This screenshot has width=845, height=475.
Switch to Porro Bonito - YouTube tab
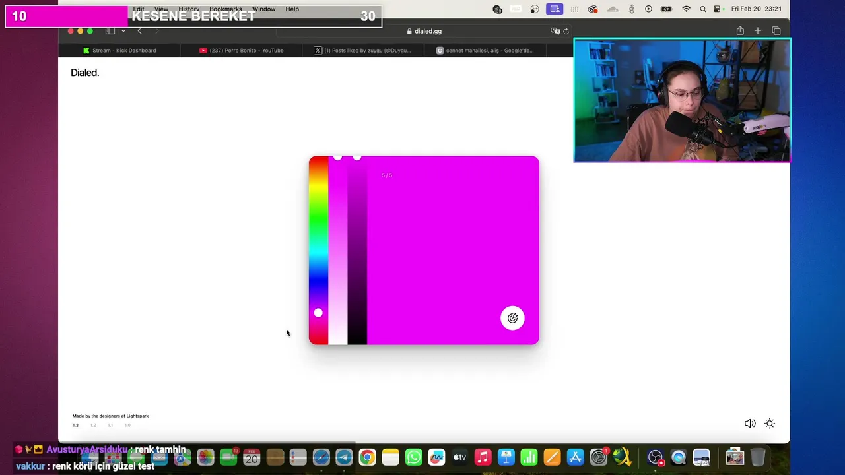241,50
